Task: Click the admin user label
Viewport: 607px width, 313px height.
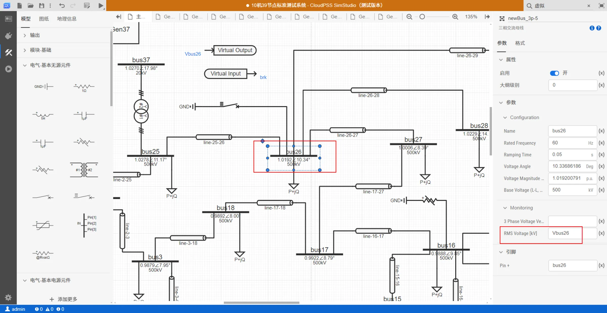Action: [x=15, y=309]
